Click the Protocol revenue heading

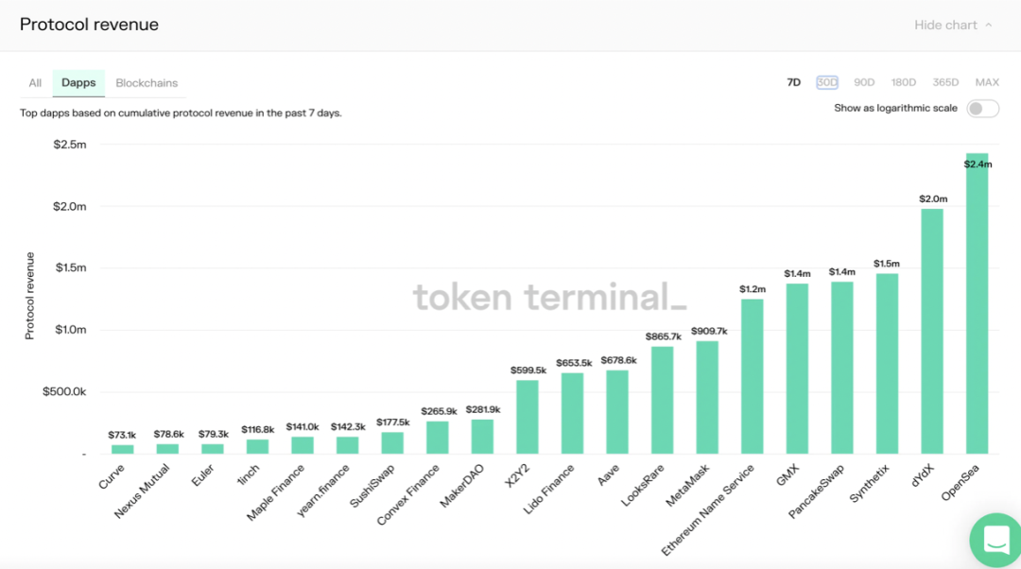tap(89, 25)
